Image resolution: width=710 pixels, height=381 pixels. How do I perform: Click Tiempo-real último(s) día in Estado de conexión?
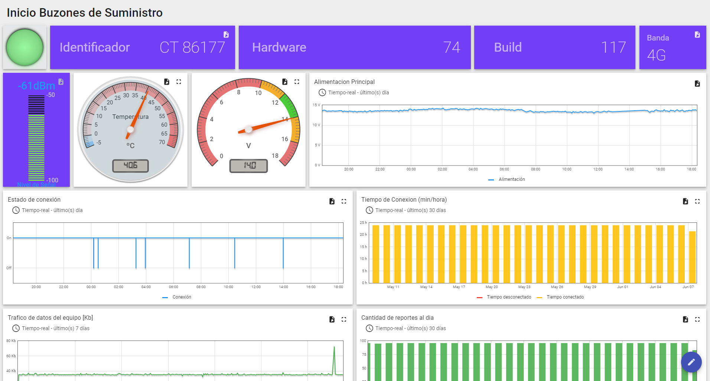coord(52,210)
